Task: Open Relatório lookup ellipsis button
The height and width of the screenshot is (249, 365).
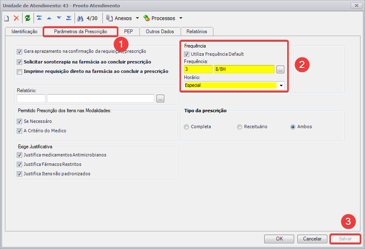Action: tap(161, 98)
